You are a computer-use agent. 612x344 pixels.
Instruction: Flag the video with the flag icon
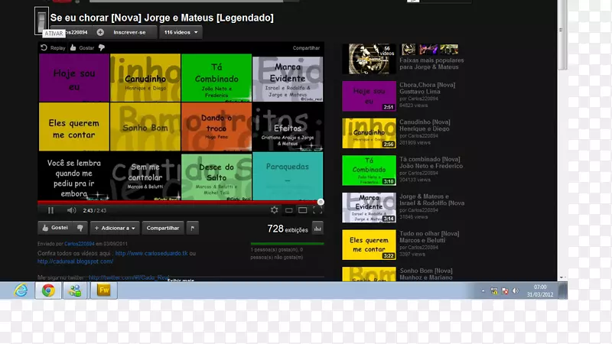[193, 228]
